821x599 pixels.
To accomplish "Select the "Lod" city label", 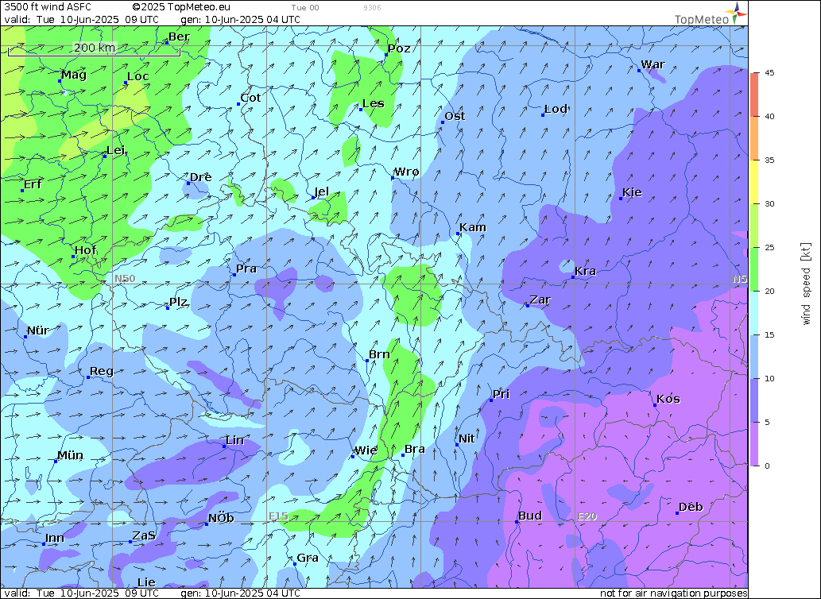I will pos(556,109).
